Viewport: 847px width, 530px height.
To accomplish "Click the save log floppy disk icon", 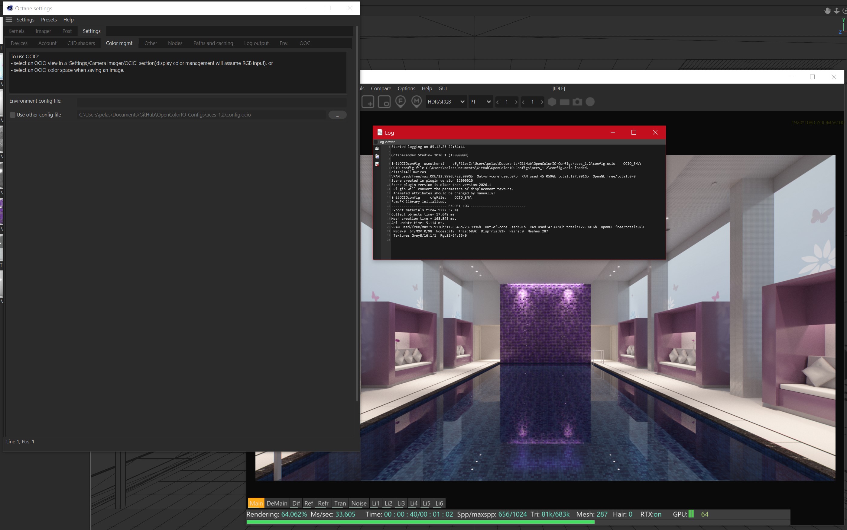I will pos(377,148).
